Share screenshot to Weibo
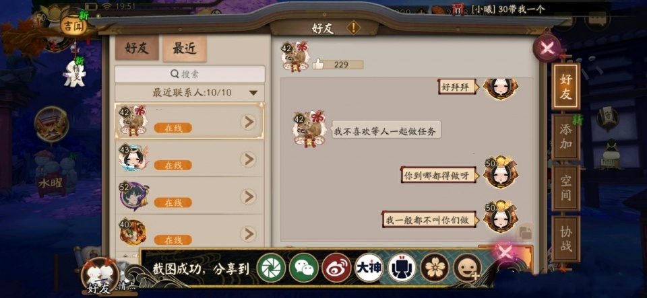 pos(336,268)
